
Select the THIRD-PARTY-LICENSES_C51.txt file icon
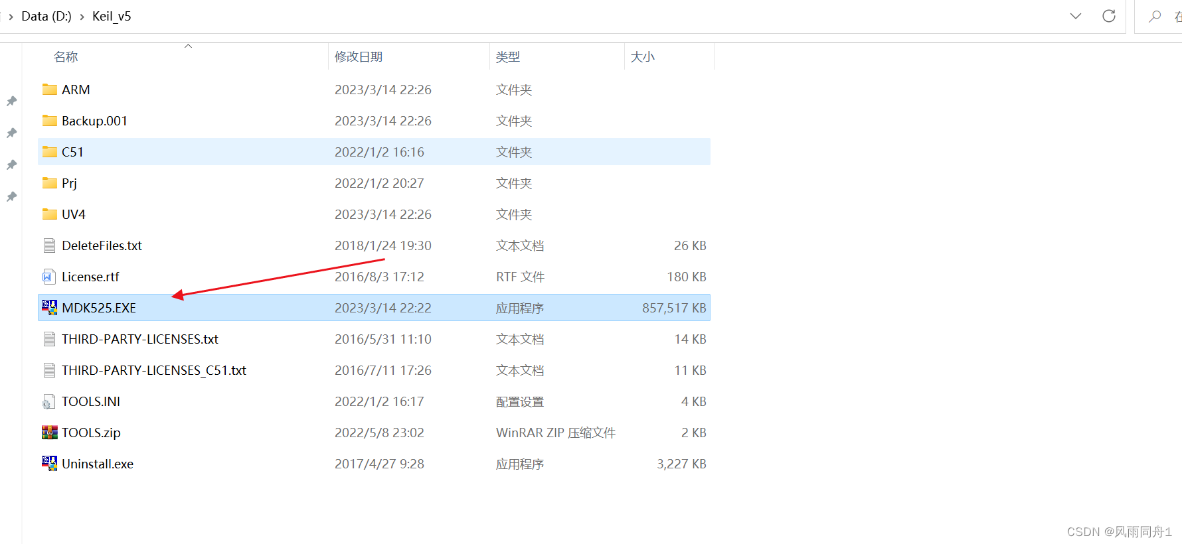(x=49, y=370)
